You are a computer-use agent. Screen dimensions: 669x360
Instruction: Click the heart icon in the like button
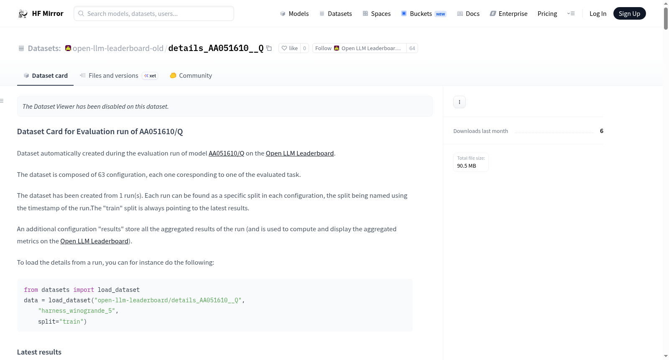click(284, 48)
